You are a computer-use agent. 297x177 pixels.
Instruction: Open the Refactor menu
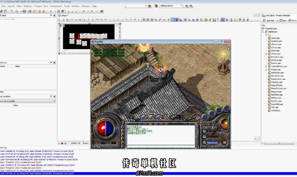28,6
